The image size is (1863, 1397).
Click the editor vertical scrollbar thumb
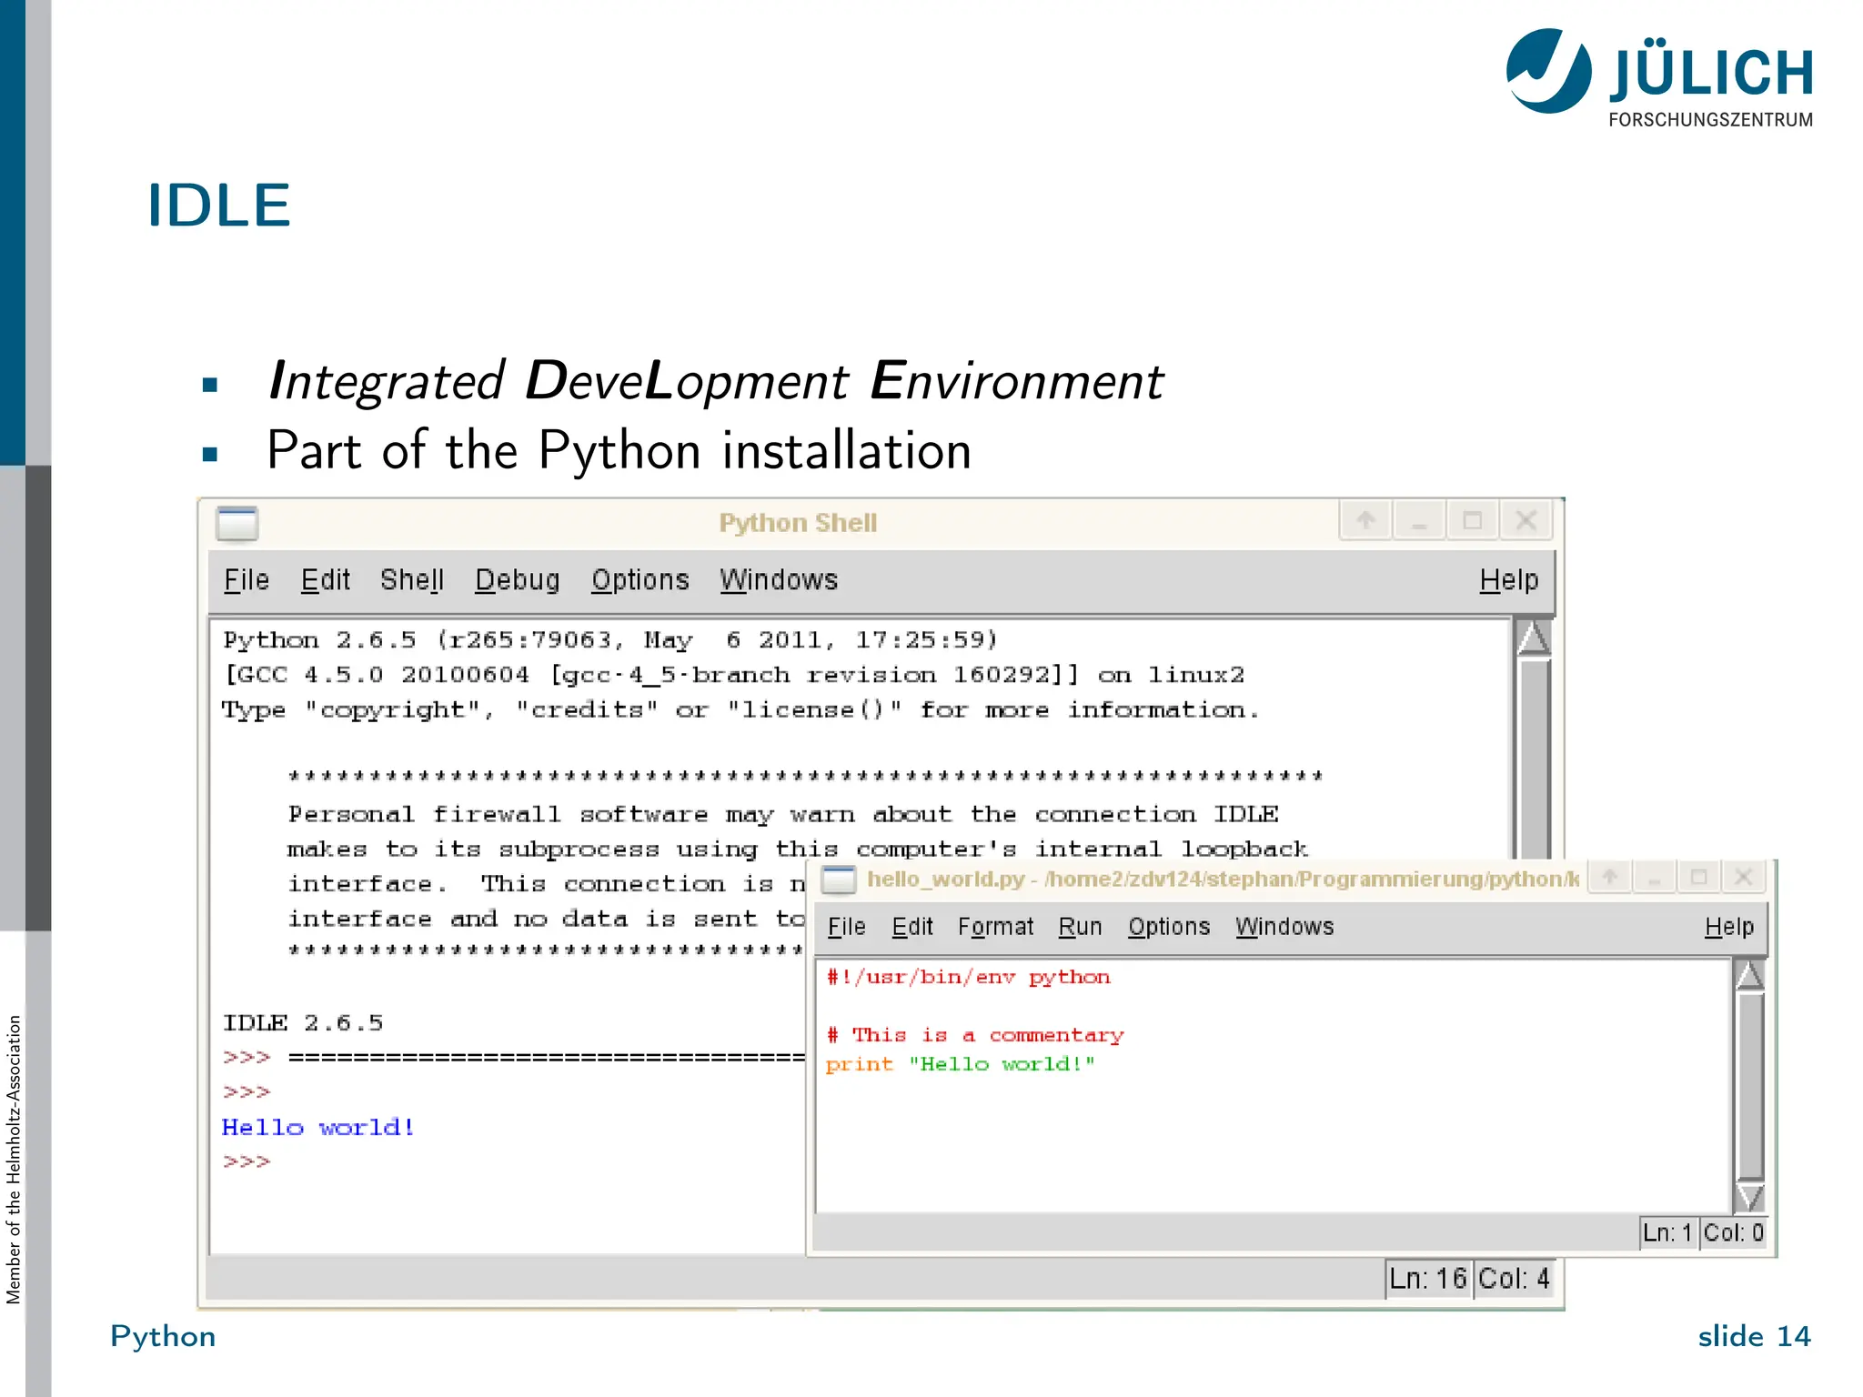(x=1750, y=1086)
